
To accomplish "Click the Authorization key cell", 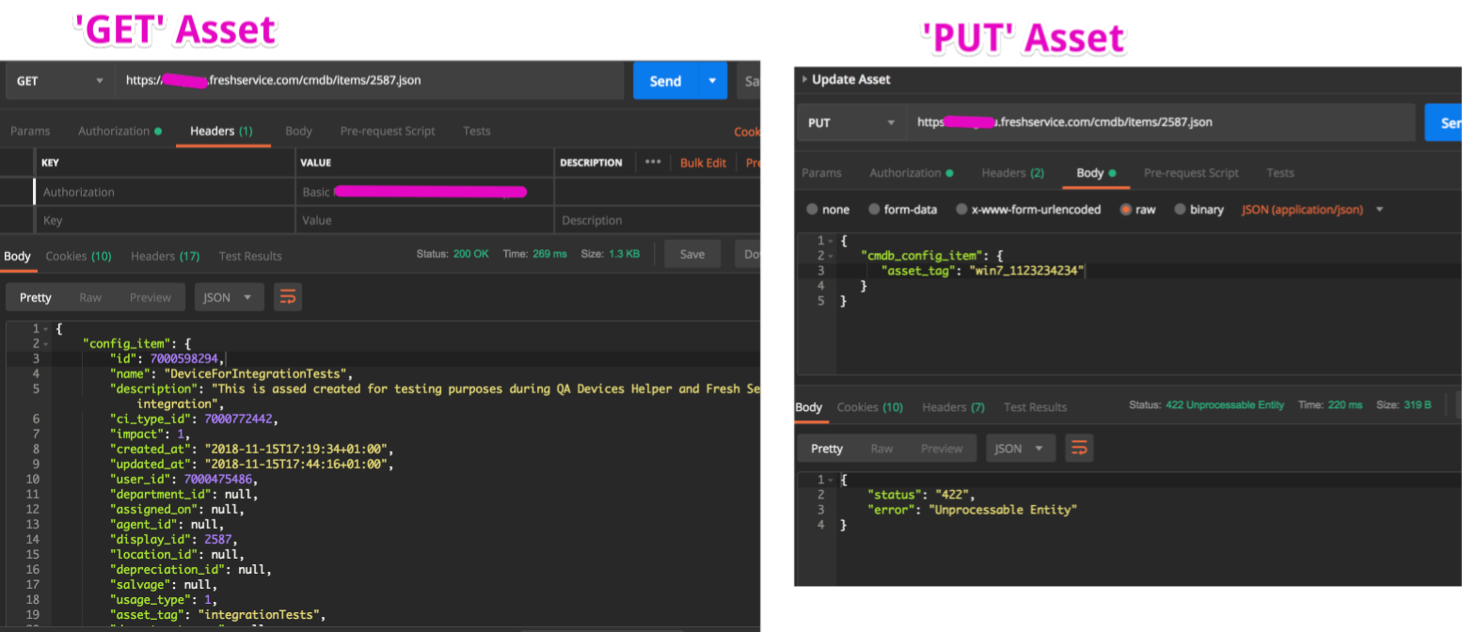I will coord(165,192).
